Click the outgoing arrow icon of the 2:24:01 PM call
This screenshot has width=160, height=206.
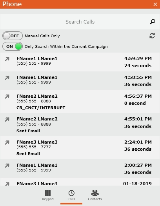tap(7, 142)
